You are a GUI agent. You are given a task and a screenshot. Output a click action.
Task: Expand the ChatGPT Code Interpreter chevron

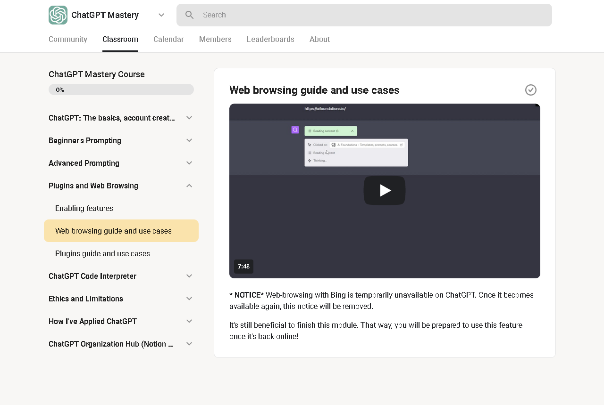coord(189,276)
